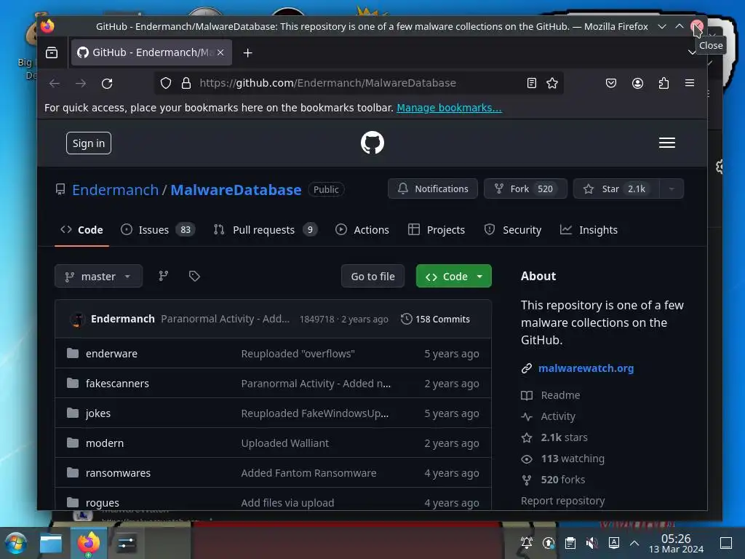Screen dimensions: 745x559
Task: Open the rogues folder
Action: [x=102, y=503]
